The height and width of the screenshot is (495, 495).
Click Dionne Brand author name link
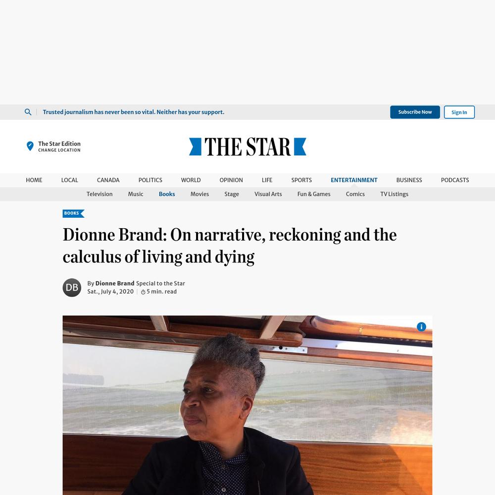[115, 284]
